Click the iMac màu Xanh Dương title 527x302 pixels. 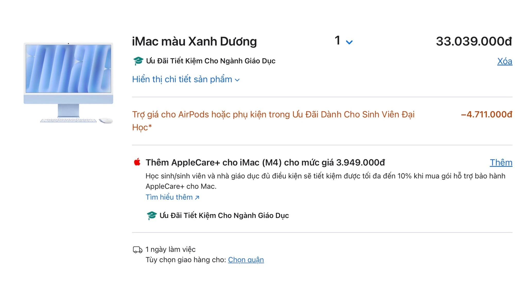(x=194, y=41)
